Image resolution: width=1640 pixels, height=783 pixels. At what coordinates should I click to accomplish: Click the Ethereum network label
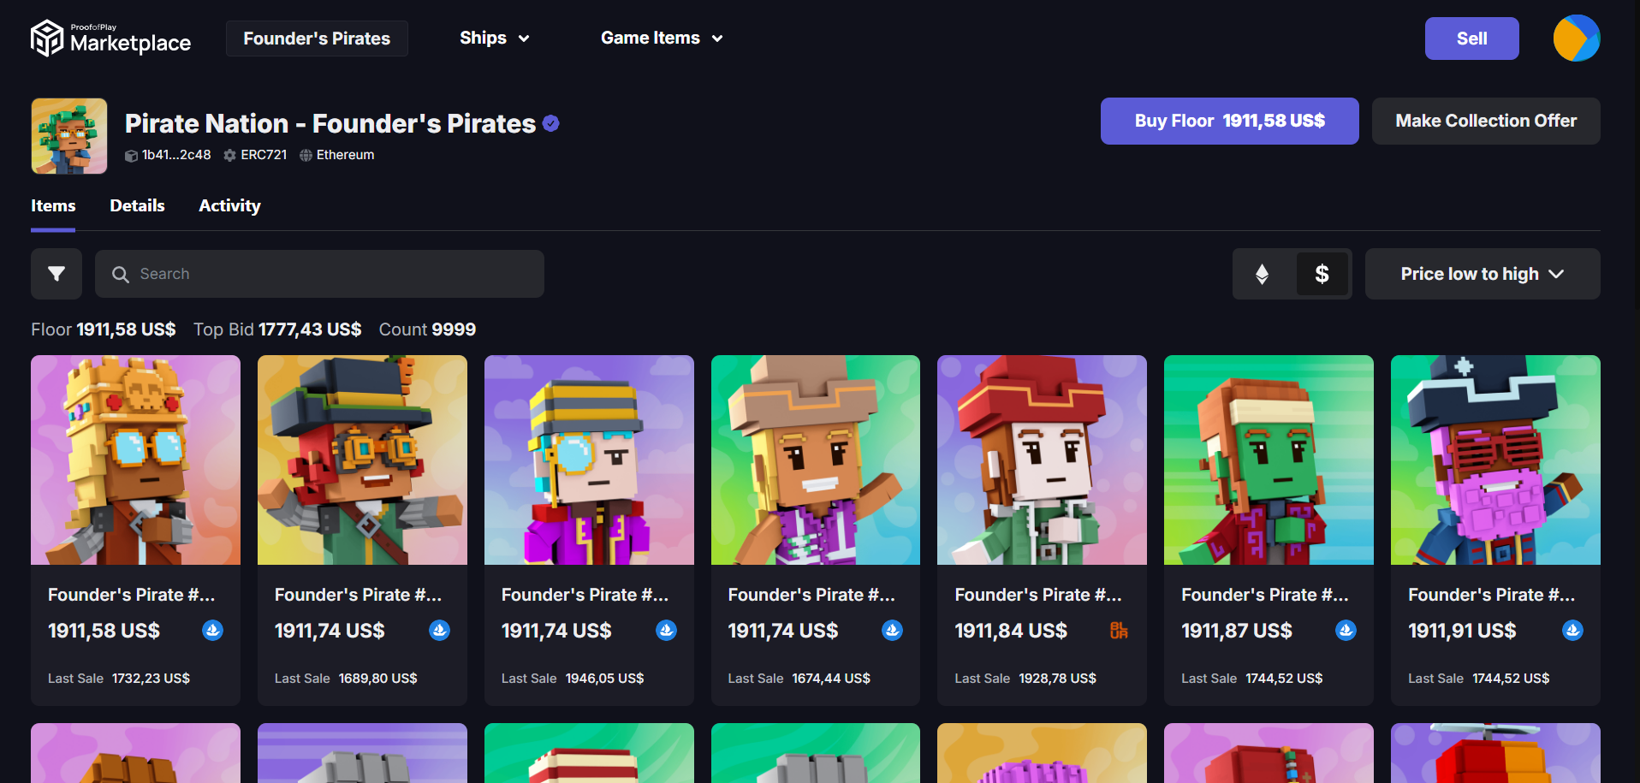pos(345,155)
